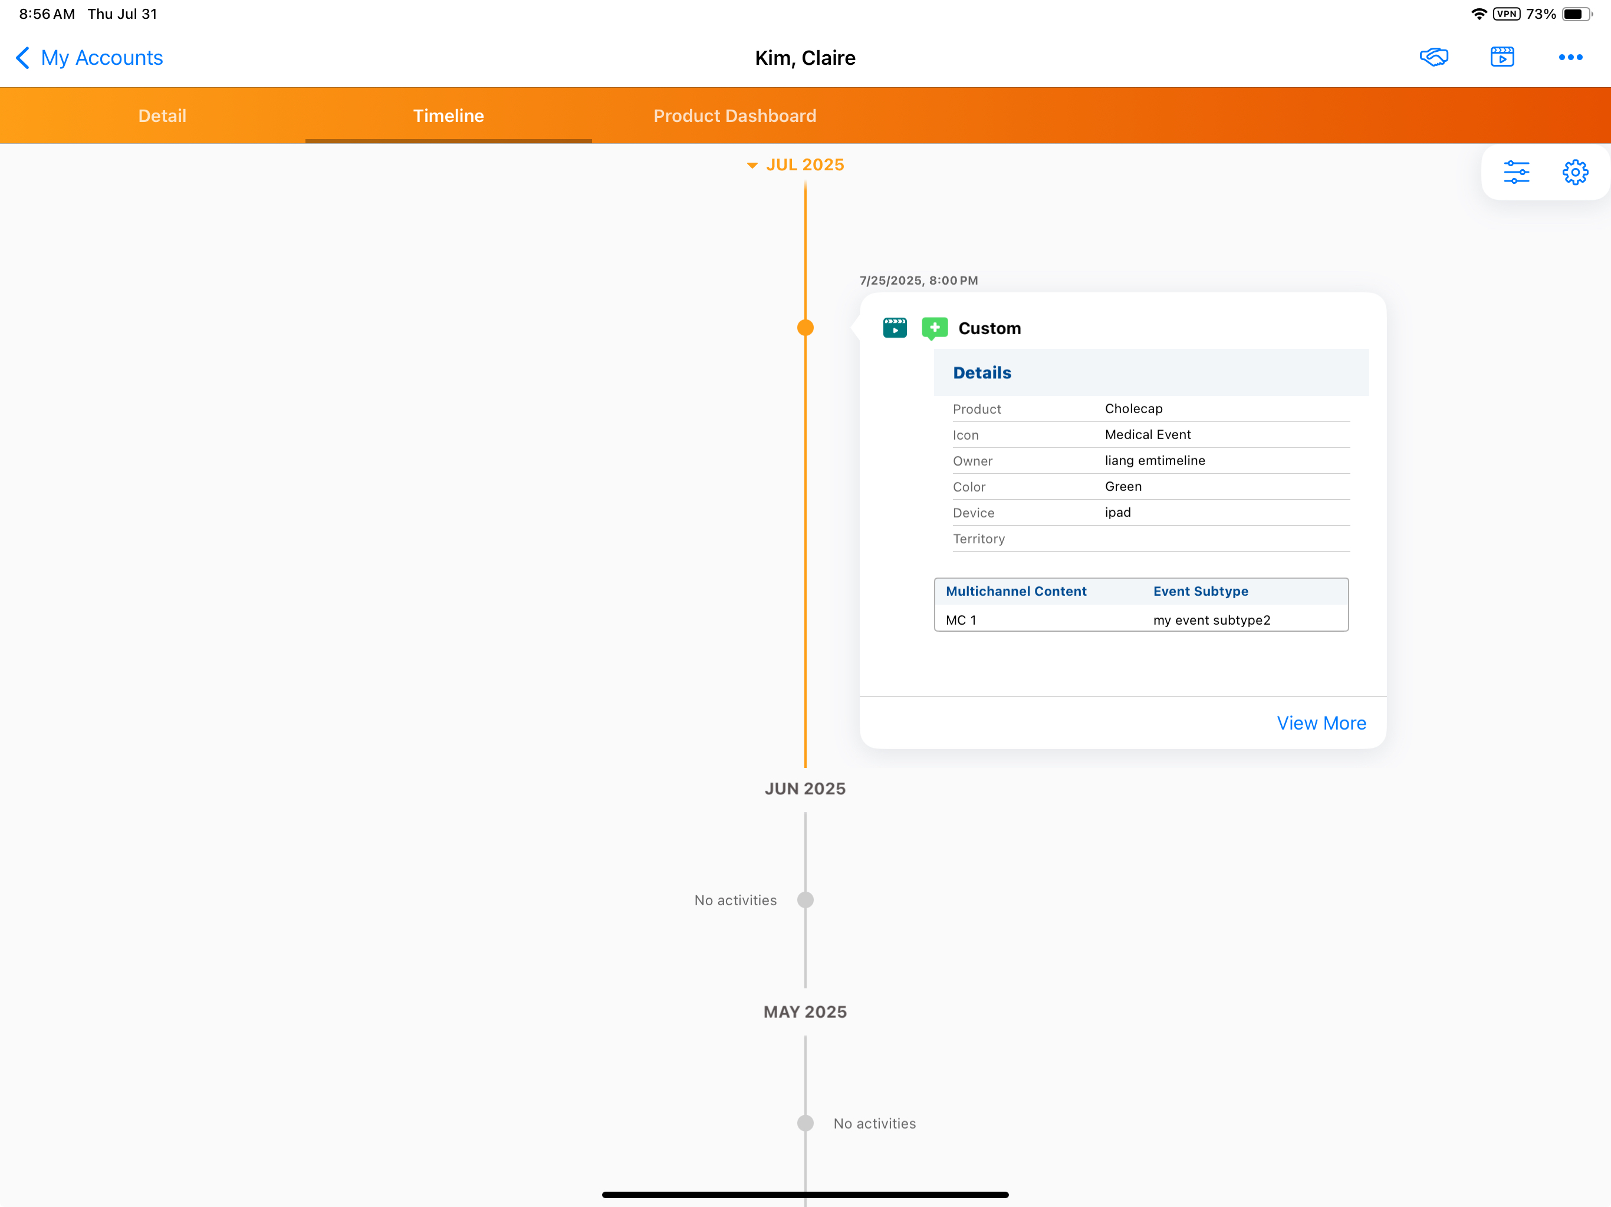1611x1207 pixels.
Task: Tap the battery indicator in status bar
Action: (1575, 14)
